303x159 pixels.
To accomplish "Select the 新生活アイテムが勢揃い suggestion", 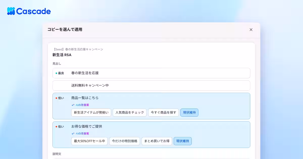I will coord(91,113).
